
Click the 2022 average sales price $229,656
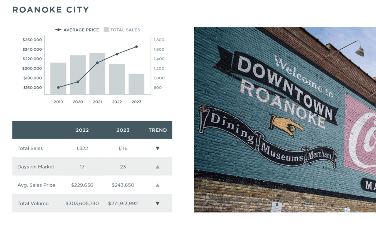click(x=82, y=185)
